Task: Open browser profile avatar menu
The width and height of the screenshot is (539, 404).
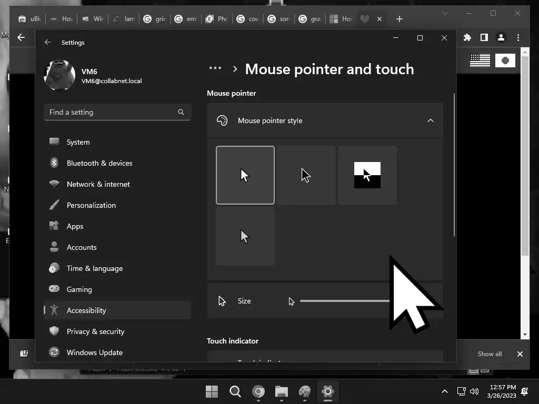Action: coord(501,37)
